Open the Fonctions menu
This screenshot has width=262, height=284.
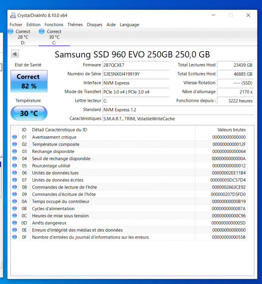click(x=54, y=25)
